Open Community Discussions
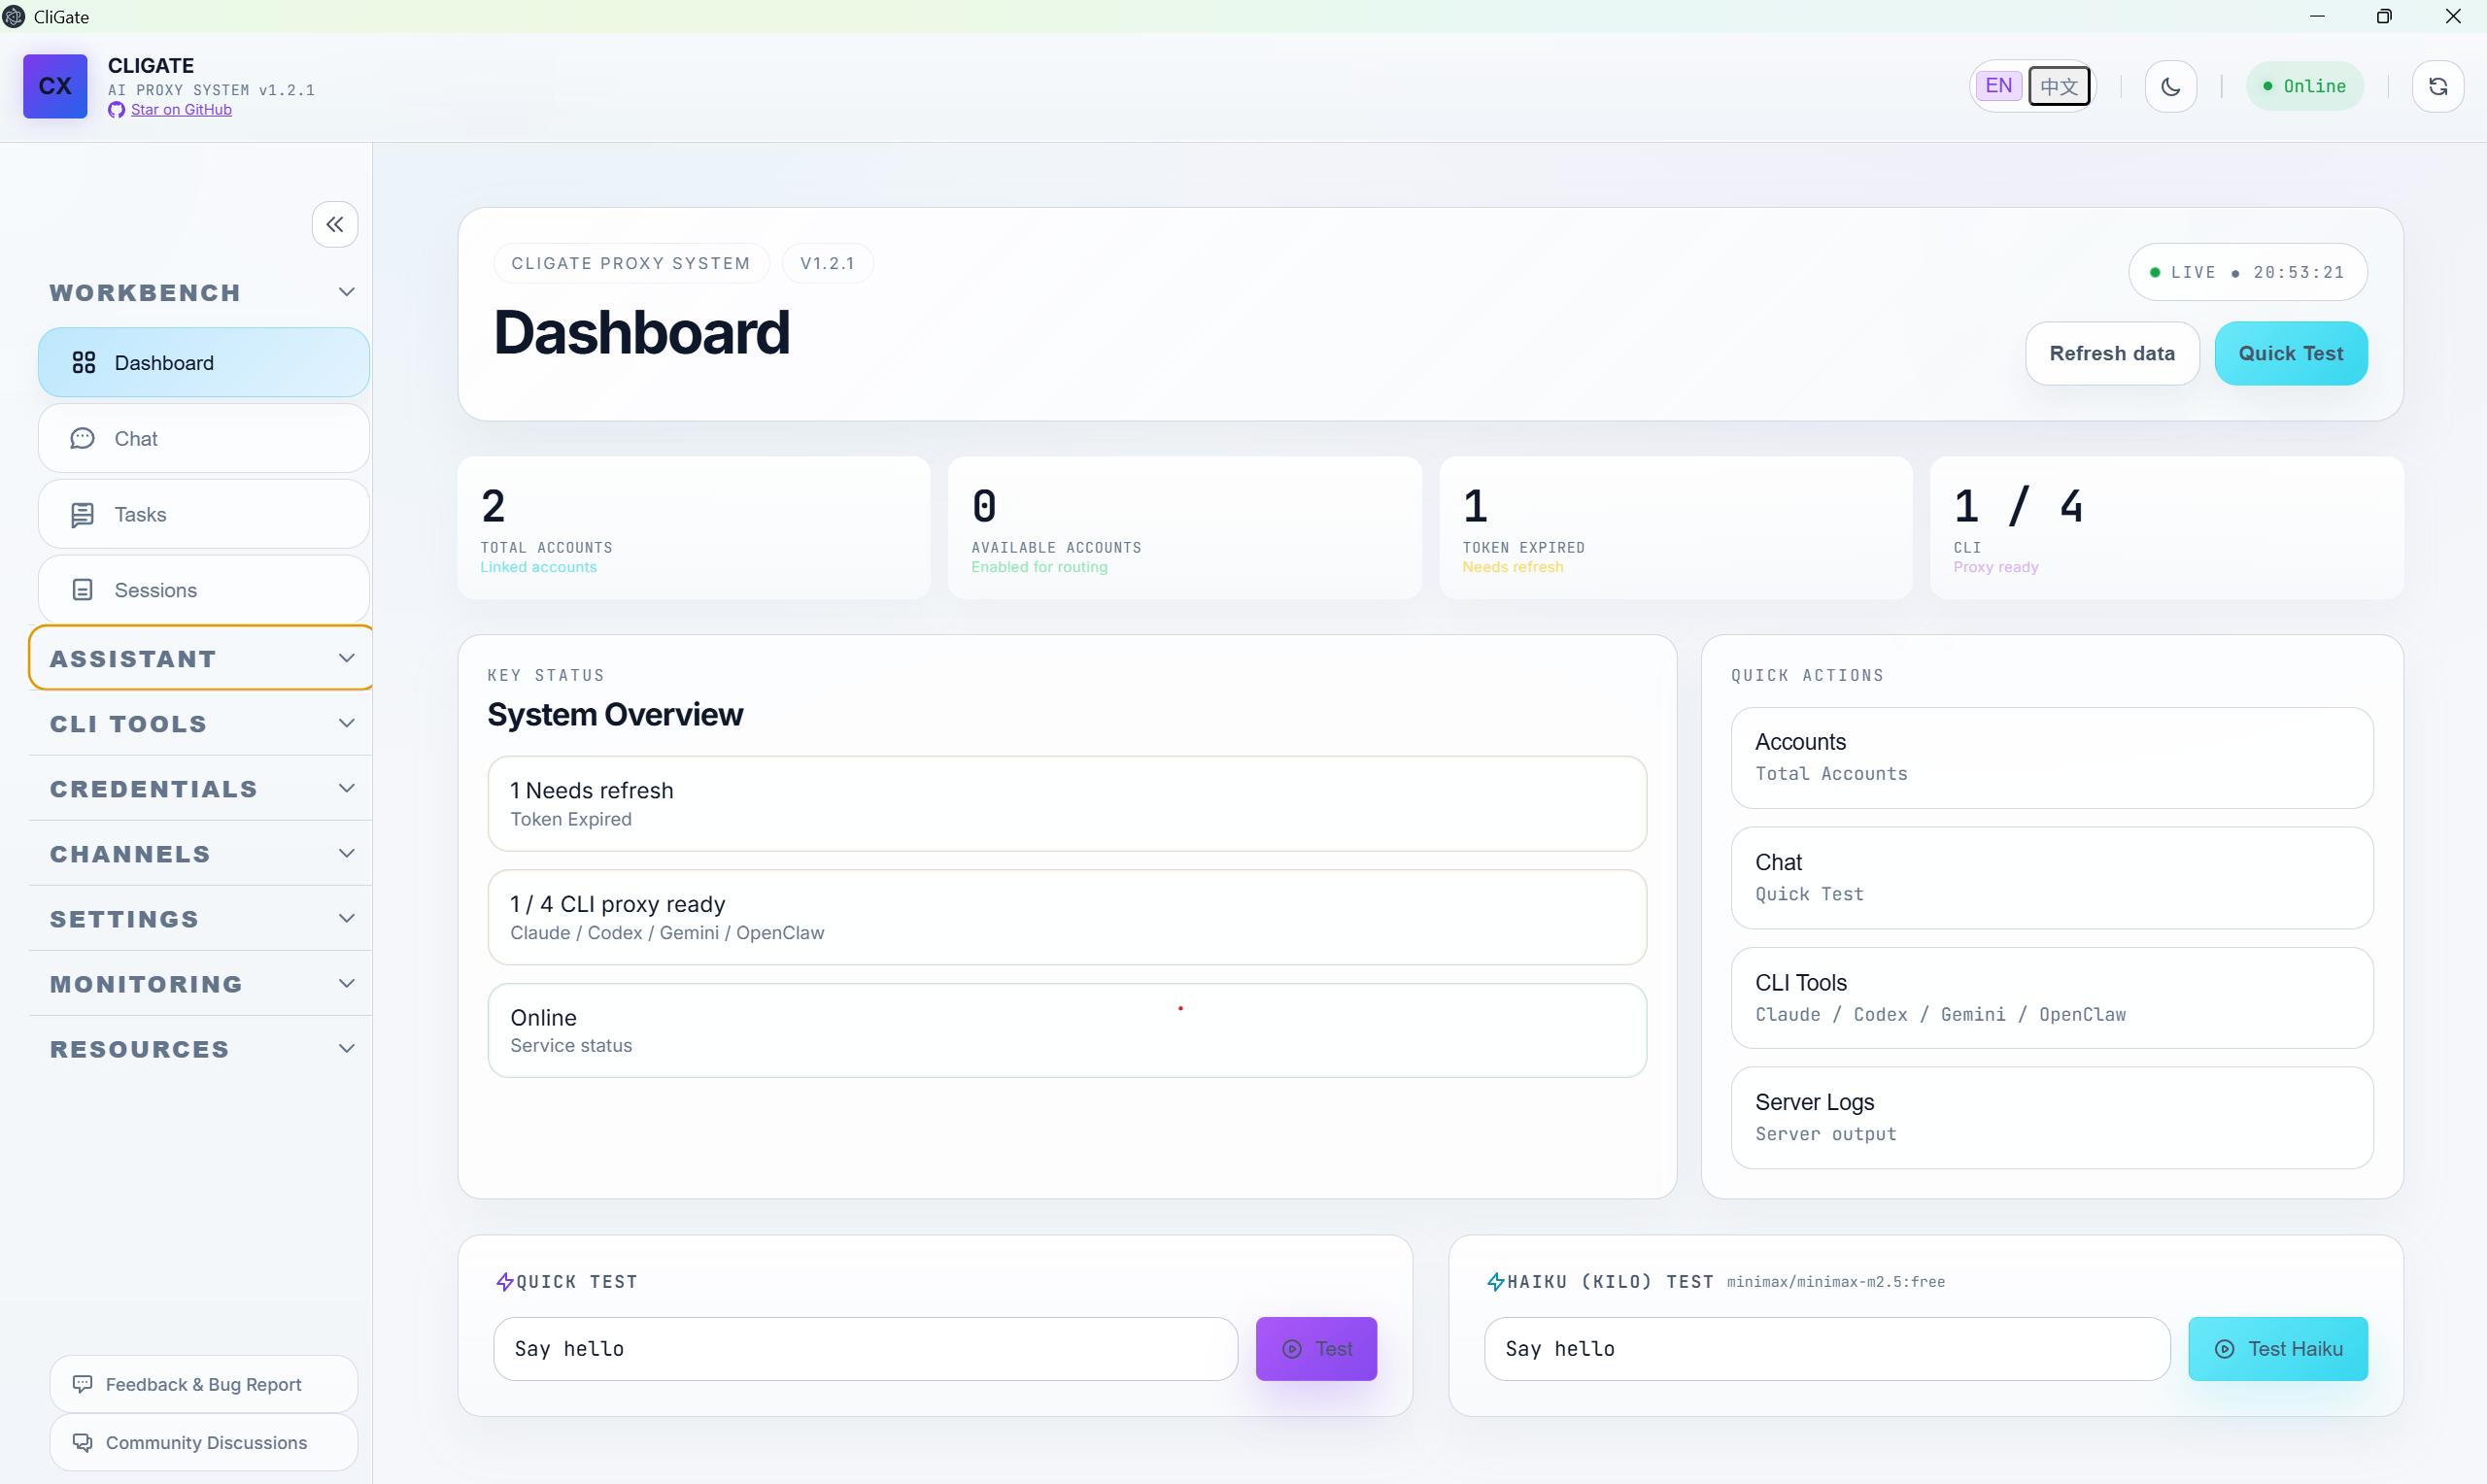Image resolution: width=2487 pixels, height=1484 pixels. [x=204, y=1442]
